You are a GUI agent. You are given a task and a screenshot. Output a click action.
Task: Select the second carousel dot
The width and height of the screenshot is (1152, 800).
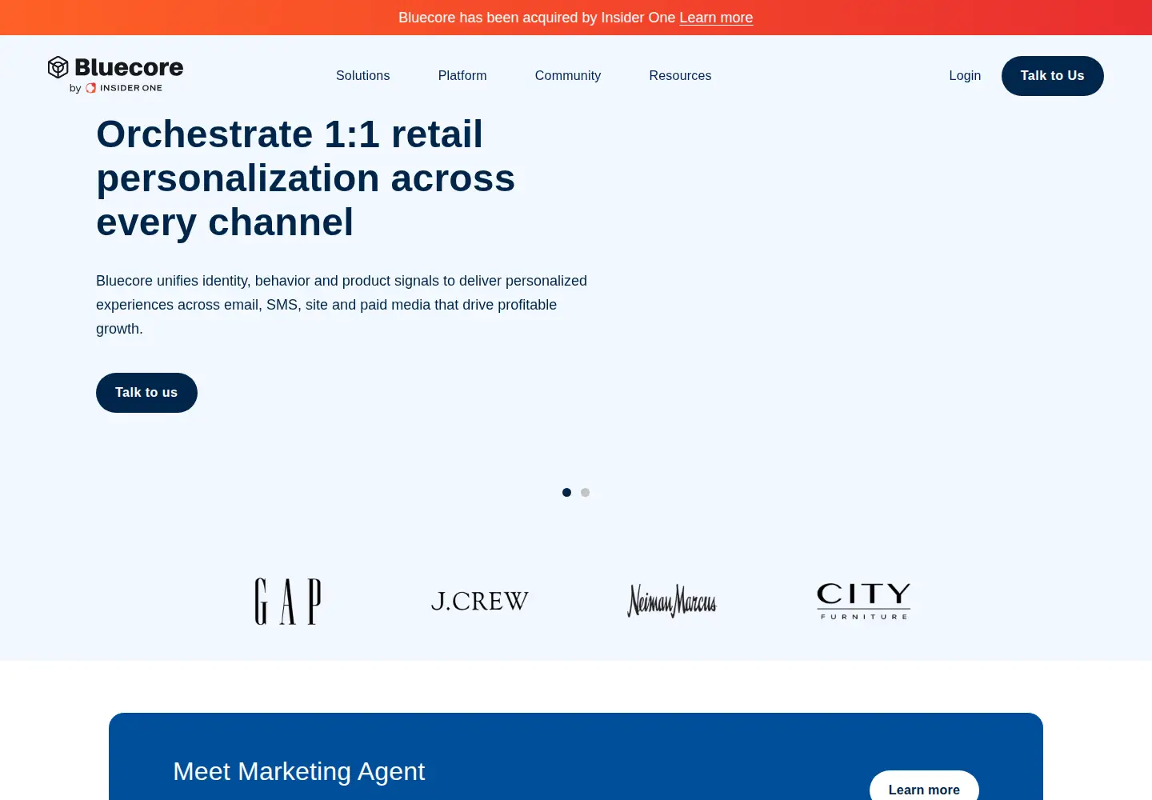[x=585, y=493]
